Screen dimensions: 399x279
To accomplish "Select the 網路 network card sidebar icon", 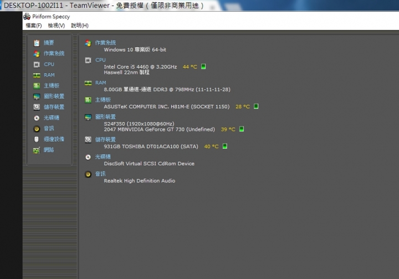I will 37,150.
